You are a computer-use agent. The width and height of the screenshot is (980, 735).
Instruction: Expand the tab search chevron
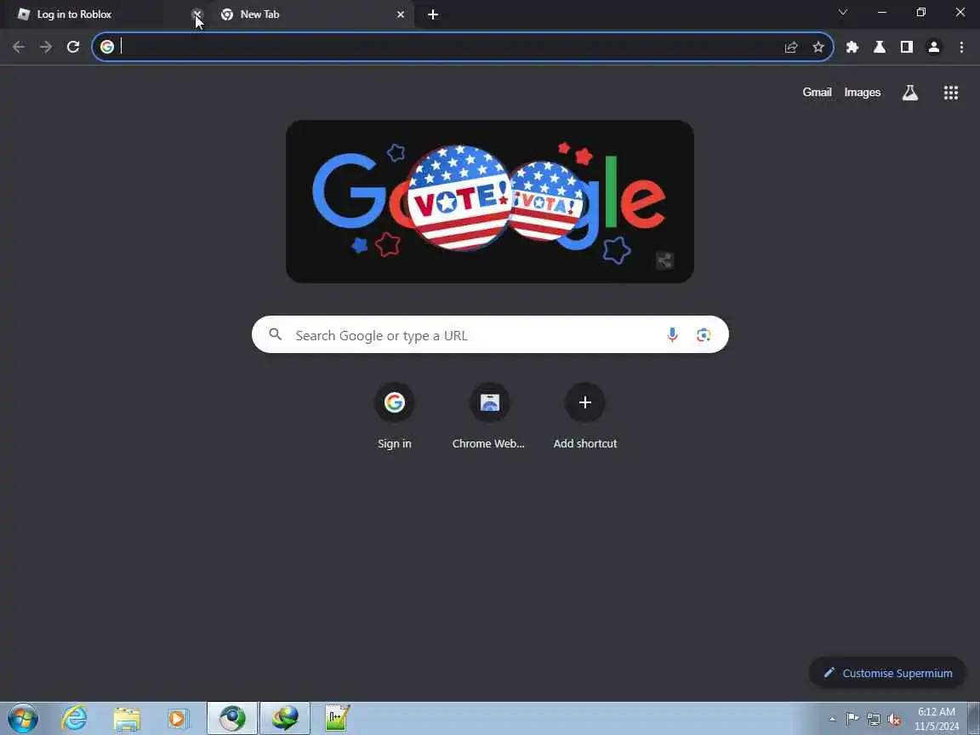tap(842, 13)
